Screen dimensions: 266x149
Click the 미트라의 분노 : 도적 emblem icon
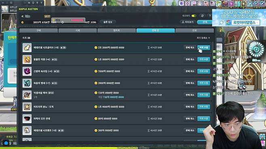(x=27, y=107)
